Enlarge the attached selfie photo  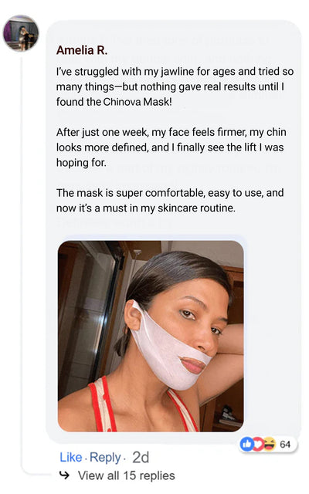pyautogui.click(x=151, y=337)
